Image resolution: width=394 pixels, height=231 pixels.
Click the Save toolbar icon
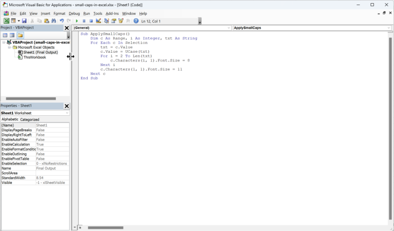click(24, 21)
